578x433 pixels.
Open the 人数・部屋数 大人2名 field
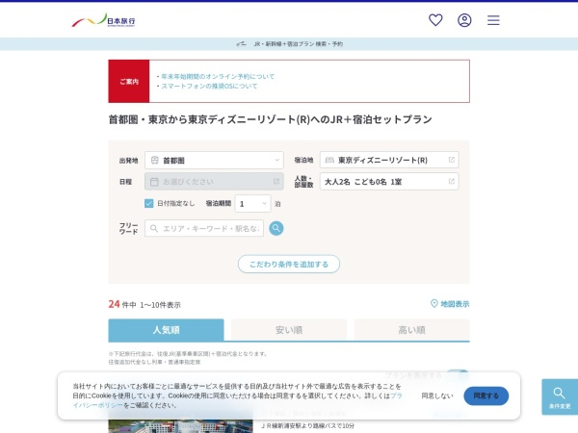point(389,182)
